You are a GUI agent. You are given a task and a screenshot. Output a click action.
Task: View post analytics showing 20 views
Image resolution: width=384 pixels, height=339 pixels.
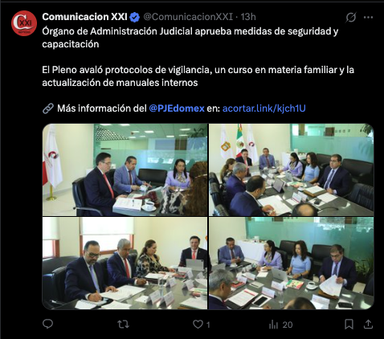point(280,325)
